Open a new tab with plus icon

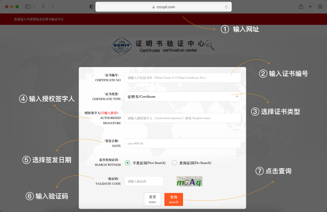(x=310, y=7)
